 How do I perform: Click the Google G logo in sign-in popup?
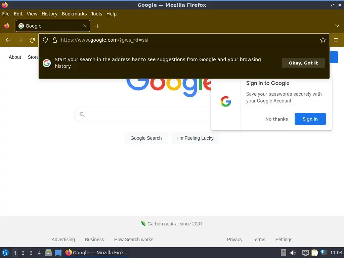tap(226, 101)
